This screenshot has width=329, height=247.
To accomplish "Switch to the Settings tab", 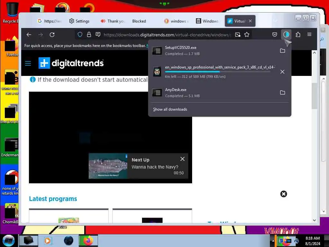I will click(79, 21).
